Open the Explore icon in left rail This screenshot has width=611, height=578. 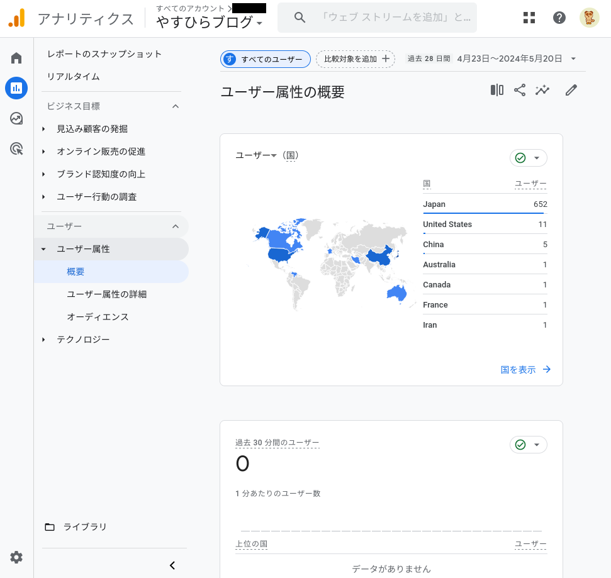tap(16, 118)
